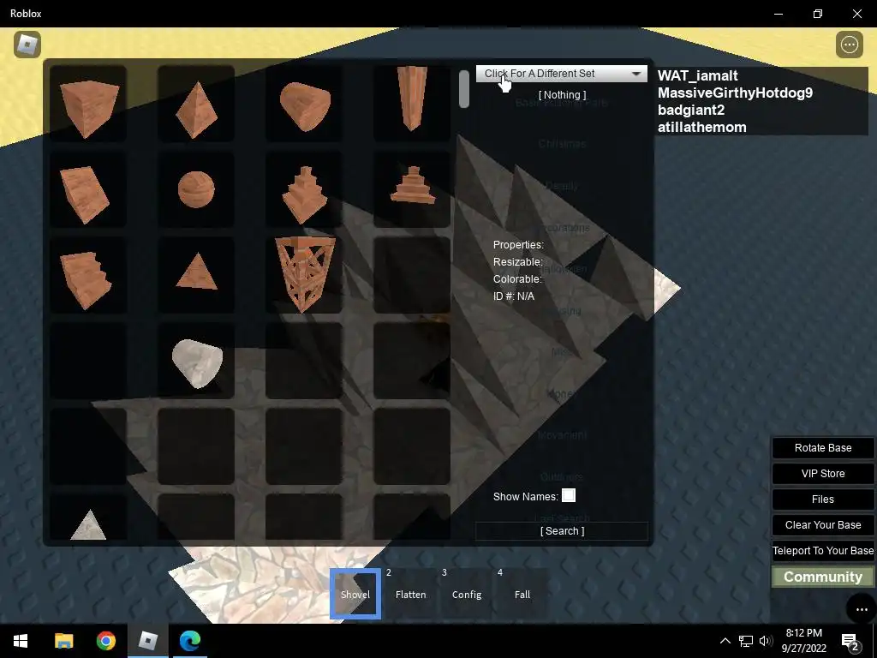Toggle the Show Names checkbox
Screen dimensions: 877x658
coord(569,496)
